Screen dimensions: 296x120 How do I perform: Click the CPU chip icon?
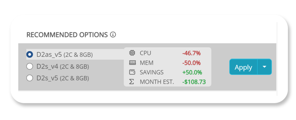point(132,53)
